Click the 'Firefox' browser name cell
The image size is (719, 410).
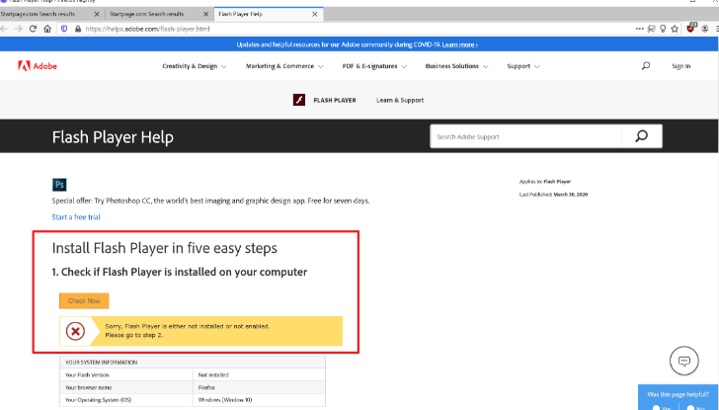coord(259,387)
